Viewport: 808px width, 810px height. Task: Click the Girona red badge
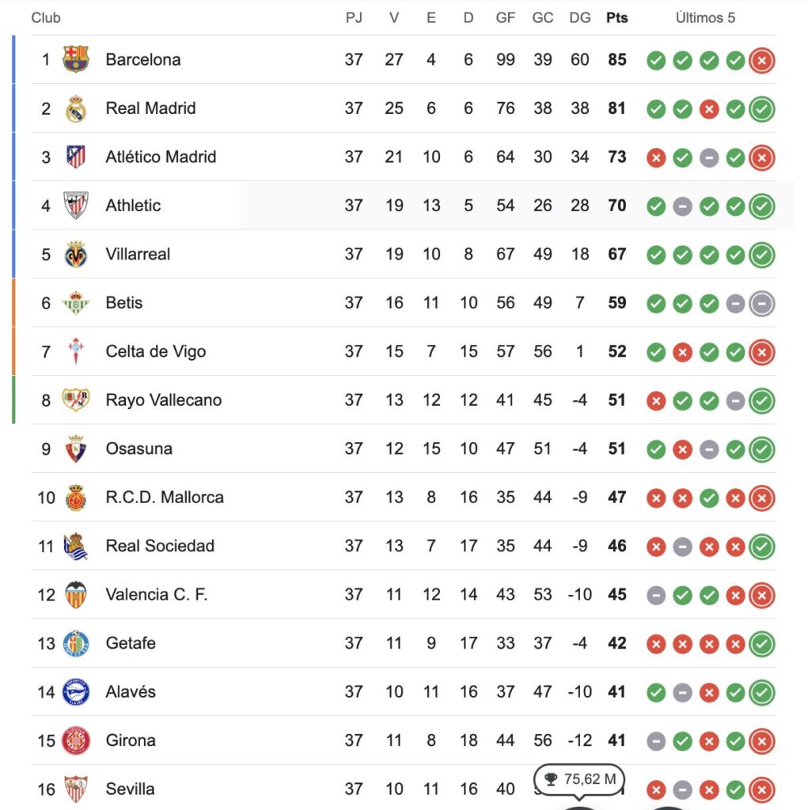[x=76, y=740]
